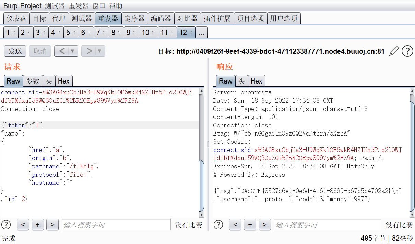
Task: Switch to the 仪表盘 tab
Action: pos(16,18)
